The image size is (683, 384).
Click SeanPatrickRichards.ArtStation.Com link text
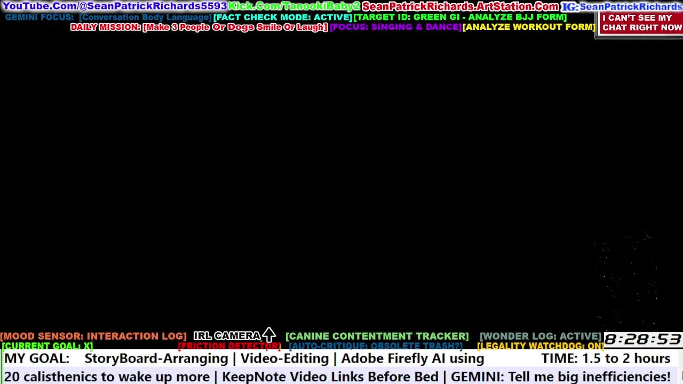[460, 6]
